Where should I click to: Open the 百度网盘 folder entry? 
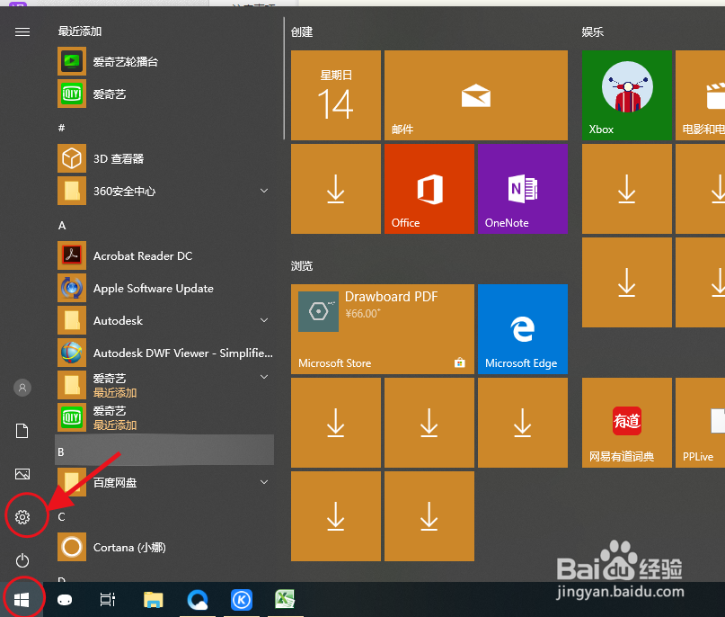165,482
